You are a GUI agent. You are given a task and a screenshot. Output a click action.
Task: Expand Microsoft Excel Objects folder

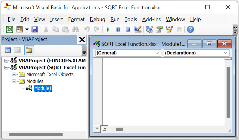[x=14, y=74]
